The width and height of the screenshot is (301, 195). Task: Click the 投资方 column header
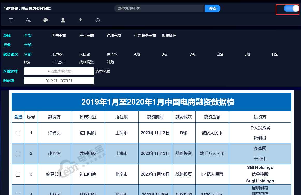coord(260,117)
